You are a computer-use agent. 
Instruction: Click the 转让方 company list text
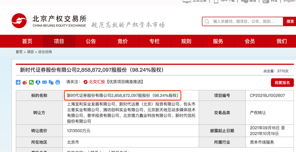pyautogui.click(x=131, y=113)
